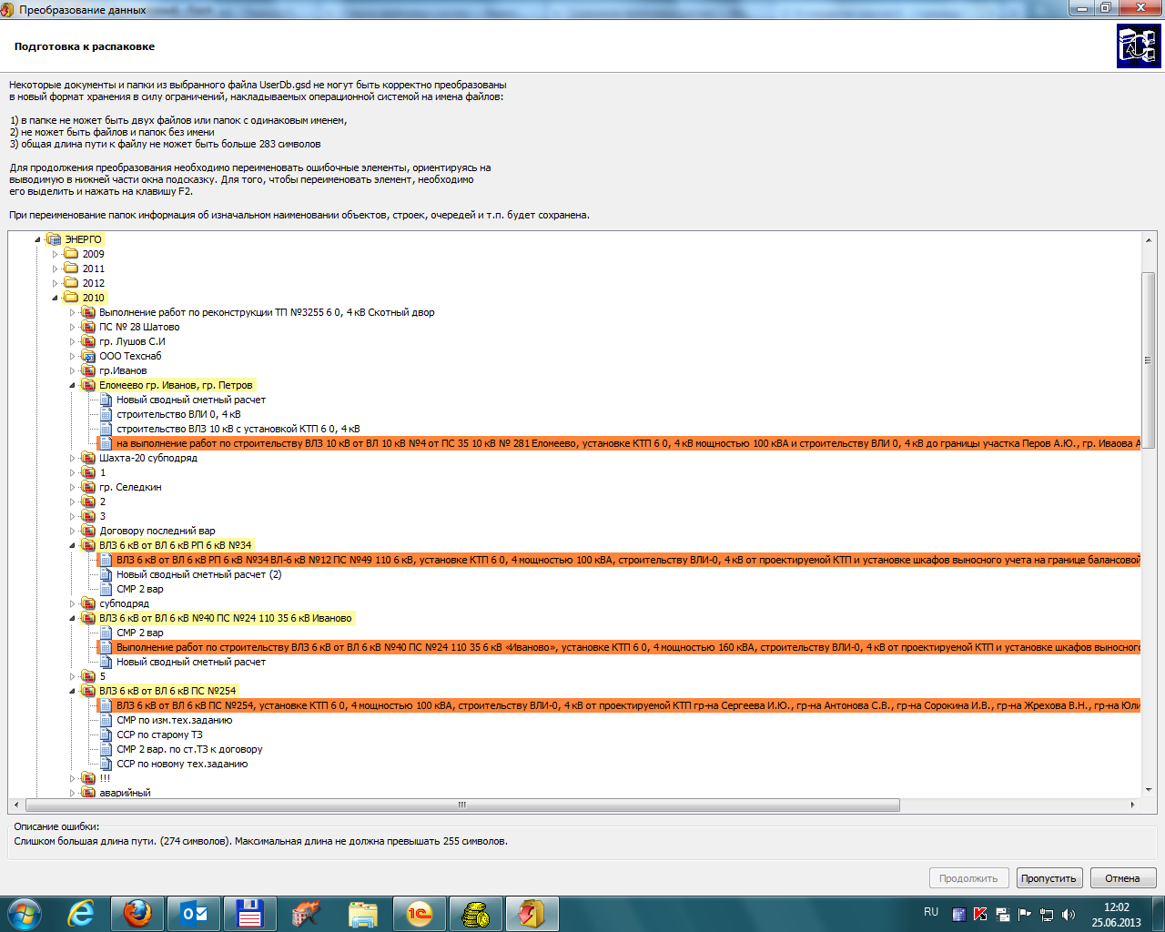Open Windows Explorer from the taskbar
Screen dimensions: 1165x932
[x=363, y=914]
